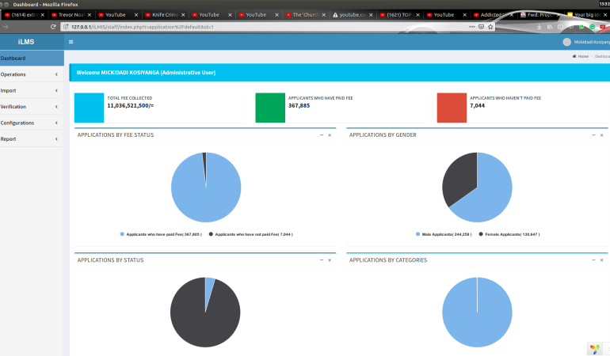610x356 pixels.
Task: Expand the Configurations sidebar menu
Action: click(32, 123)
